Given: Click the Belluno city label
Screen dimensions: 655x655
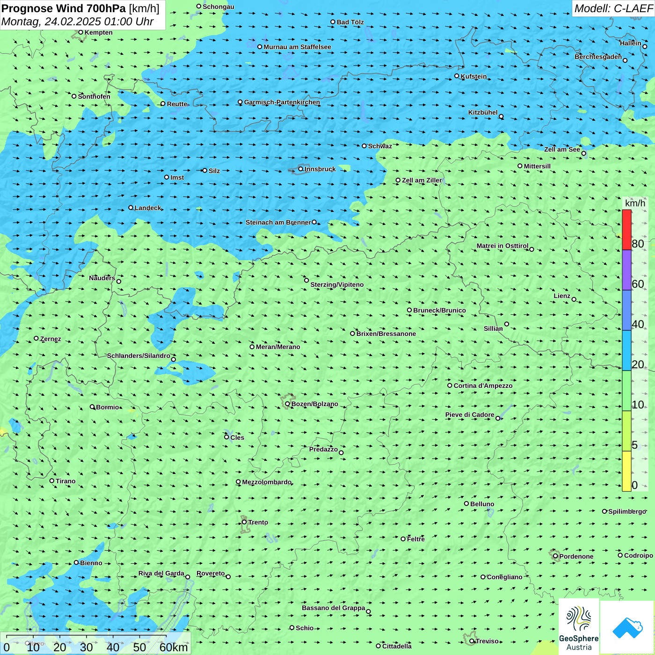Looking at the screenshot, I should (x=482, y=504).
